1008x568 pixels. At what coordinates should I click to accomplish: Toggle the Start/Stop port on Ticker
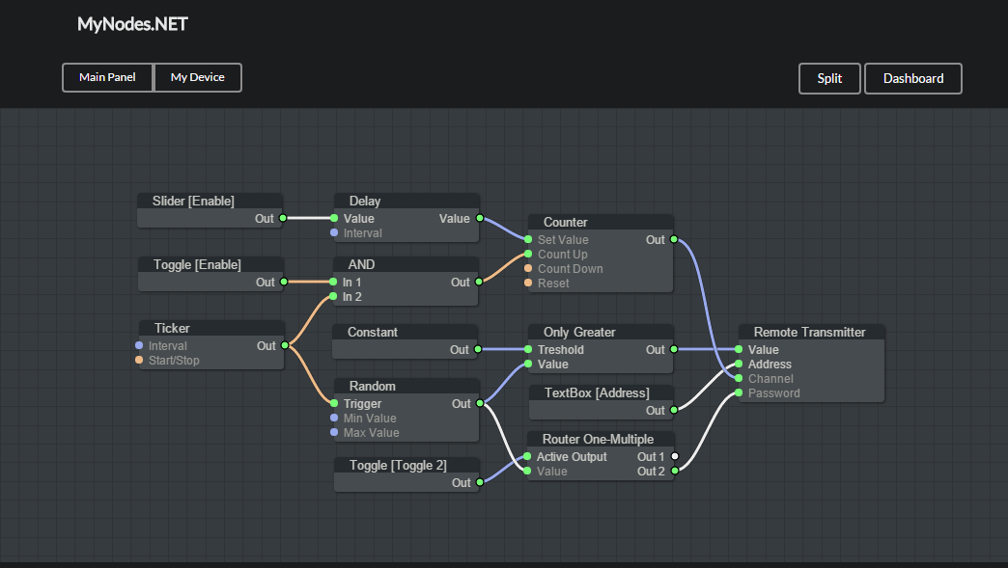[140, 360]
